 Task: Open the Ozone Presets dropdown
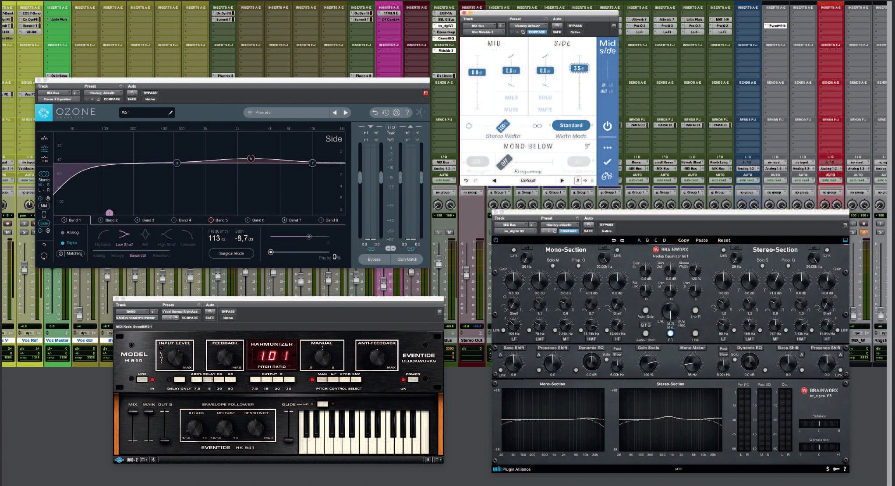(x=286, y=113)
